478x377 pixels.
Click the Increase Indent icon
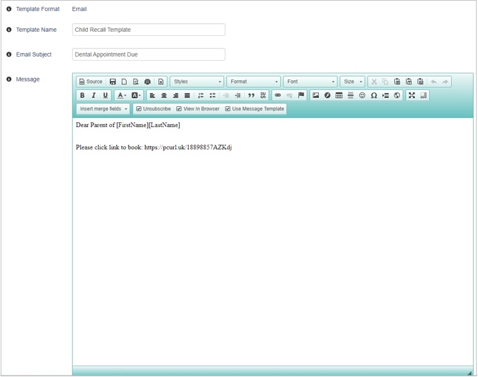pos(238,95)
